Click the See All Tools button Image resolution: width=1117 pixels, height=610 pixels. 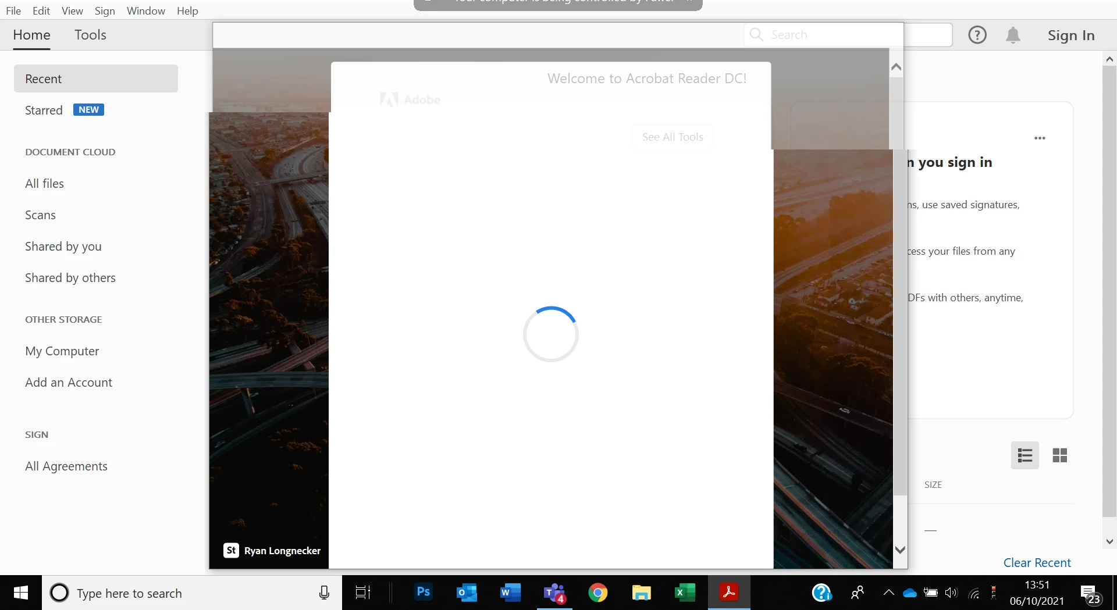[x=673, y=137]
